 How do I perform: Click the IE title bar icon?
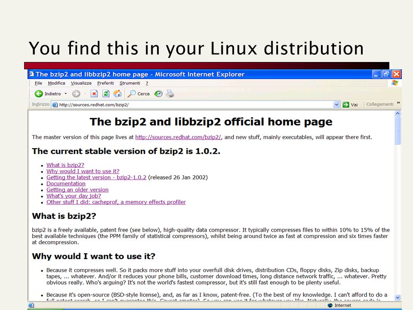click(x=31, y=74)
